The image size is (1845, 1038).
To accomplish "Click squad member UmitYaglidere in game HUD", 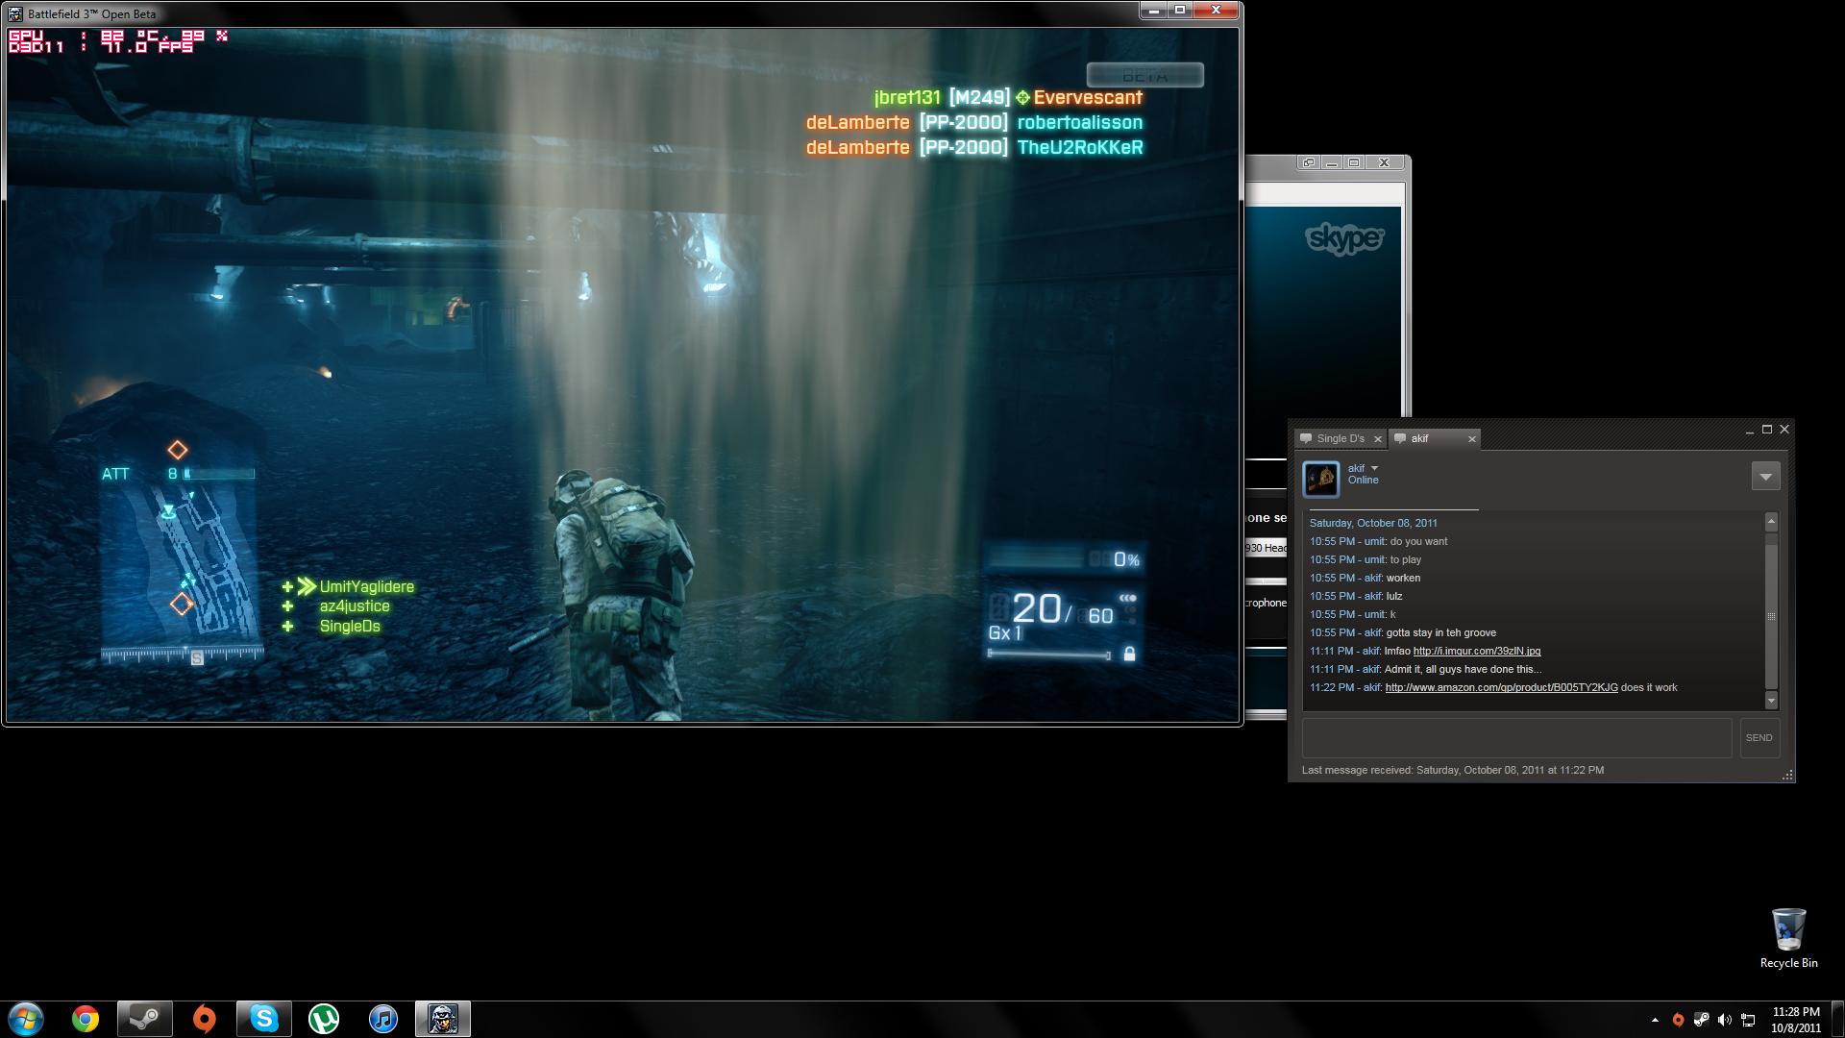I will (366, 586).
